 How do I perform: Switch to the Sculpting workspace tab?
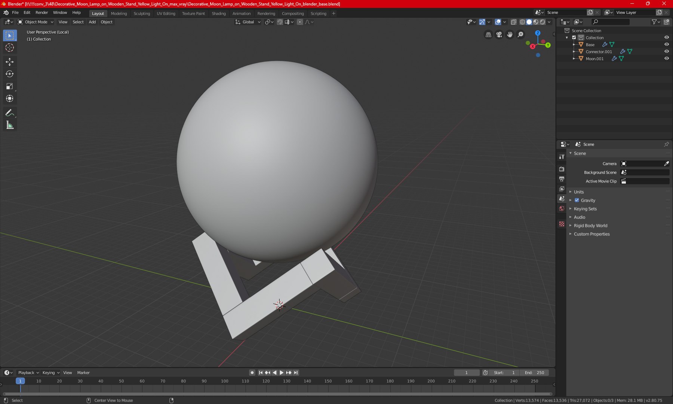pos(142,13)
